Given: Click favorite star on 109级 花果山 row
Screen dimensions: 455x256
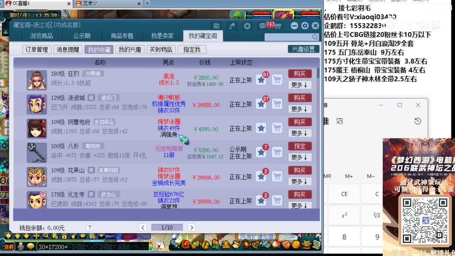Looking at the screenshot, I should 261,177.
